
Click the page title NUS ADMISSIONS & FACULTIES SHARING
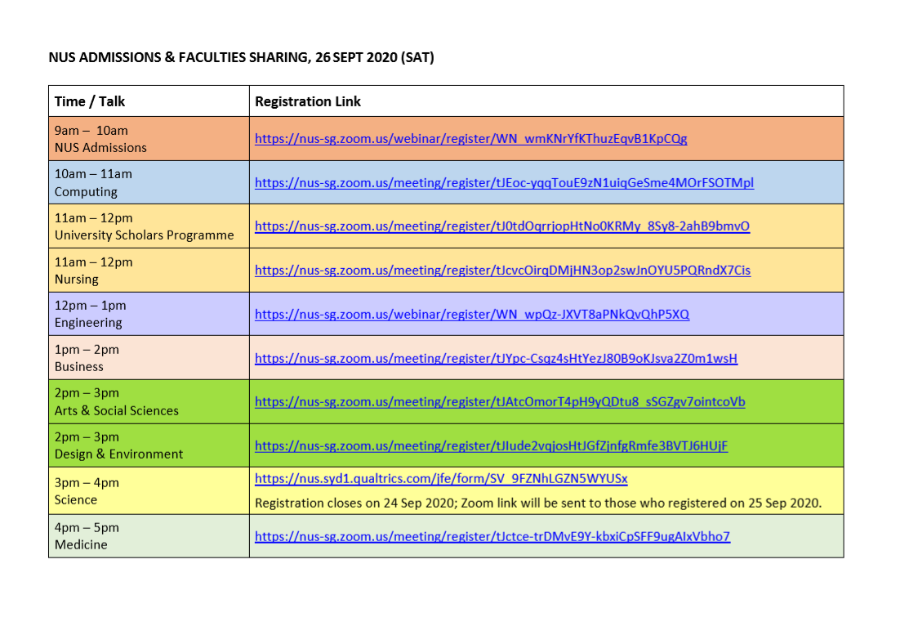point(241,57)
